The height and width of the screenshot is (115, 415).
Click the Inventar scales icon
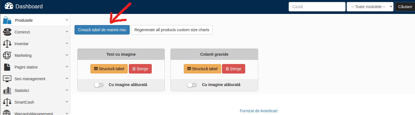click(x=7, y=44)
